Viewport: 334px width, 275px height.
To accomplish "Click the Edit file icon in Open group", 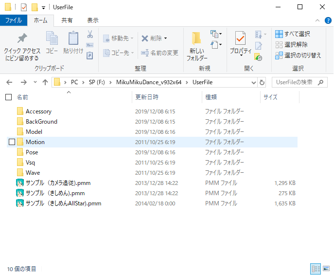I will (258, 46).
